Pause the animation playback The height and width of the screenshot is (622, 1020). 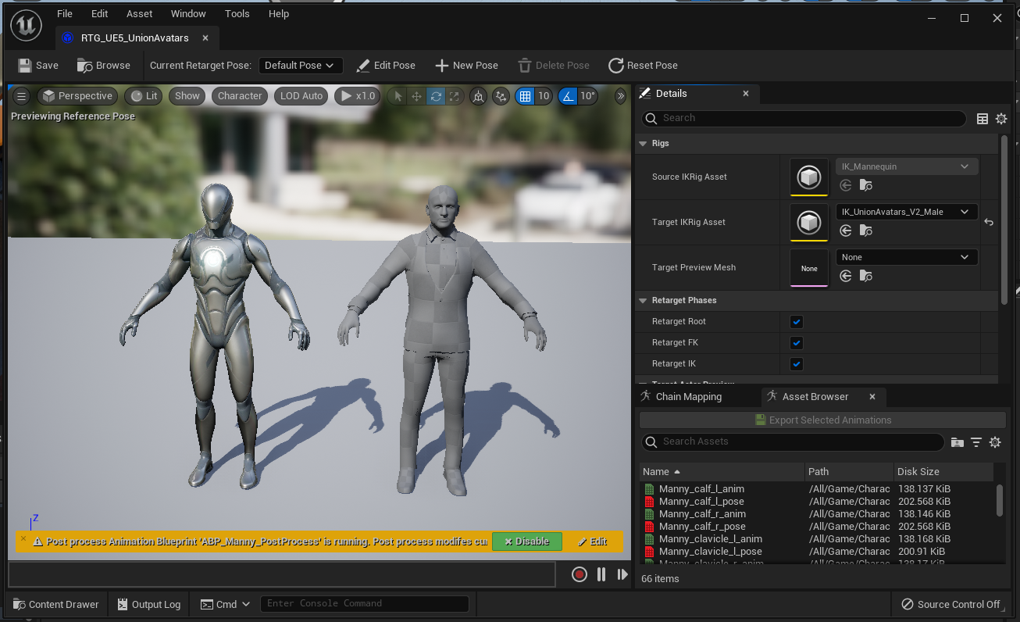601,574
